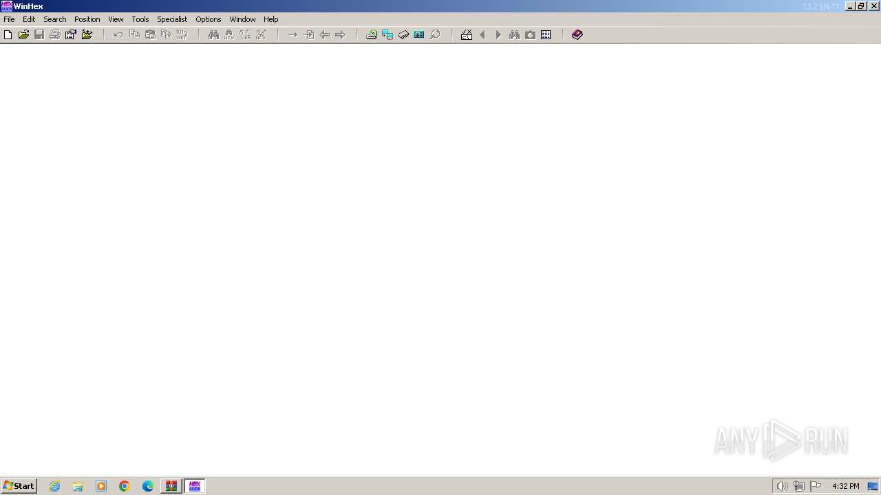
Task: Launch Internet Explorer from taskbar
Action: [55, 486]
